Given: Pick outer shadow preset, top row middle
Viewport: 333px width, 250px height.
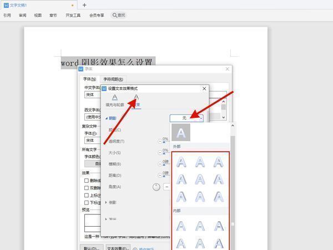Looking at the screenshot, I should coord(200,162).
